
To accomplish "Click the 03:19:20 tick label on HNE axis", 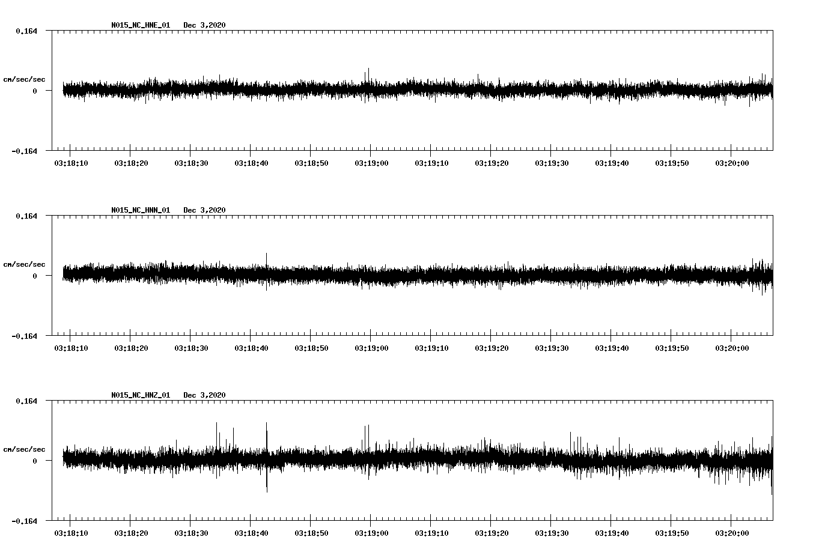I will tap(493, 162).
